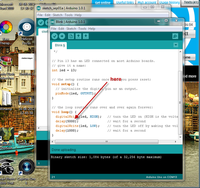Click the code editor scroll down arrow
200x188 pixels.
180,137
